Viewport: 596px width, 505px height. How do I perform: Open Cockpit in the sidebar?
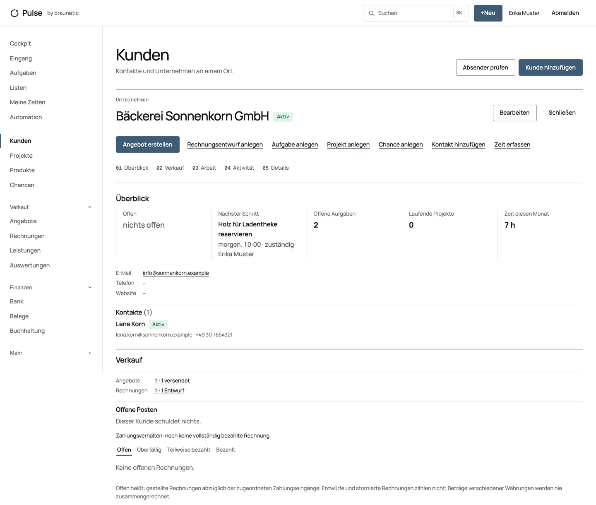20,43
